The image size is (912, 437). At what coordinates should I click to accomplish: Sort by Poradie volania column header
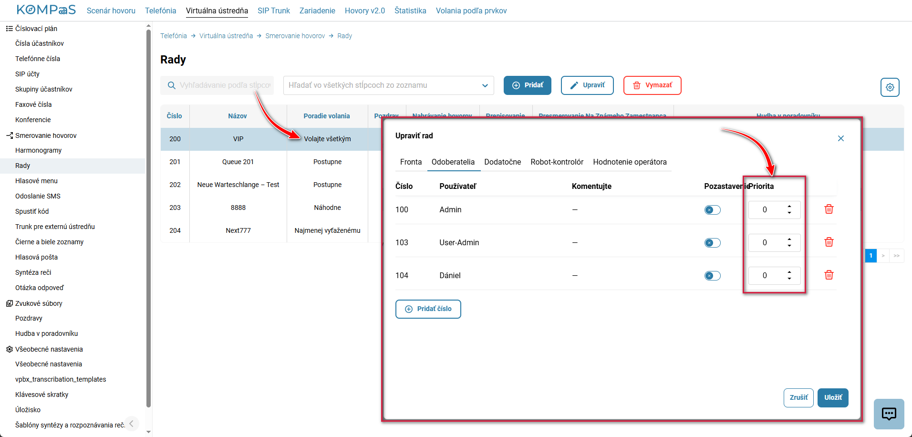click(327, 116)
